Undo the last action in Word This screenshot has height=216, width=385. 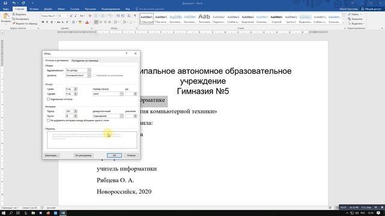point(14,3)
